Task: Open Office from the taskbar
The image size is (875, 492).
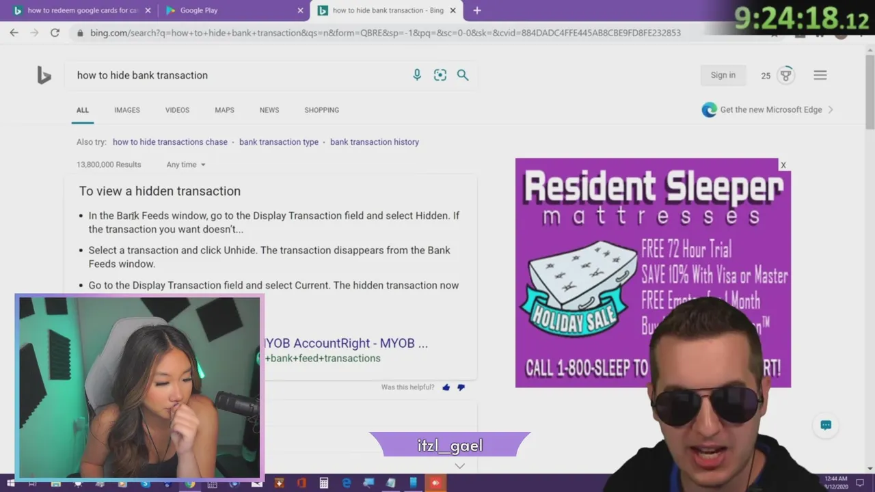Action: [x=301, y=483]
